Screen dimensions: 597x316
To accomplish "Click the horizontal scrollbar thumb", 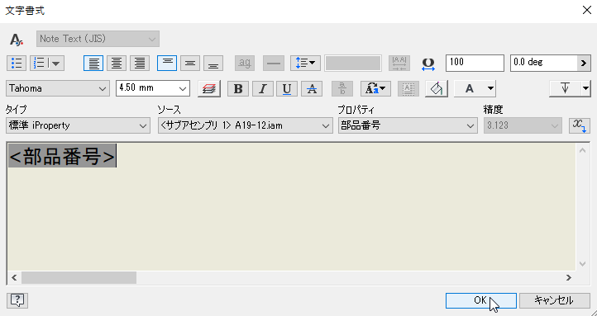I will coord(79,278).
